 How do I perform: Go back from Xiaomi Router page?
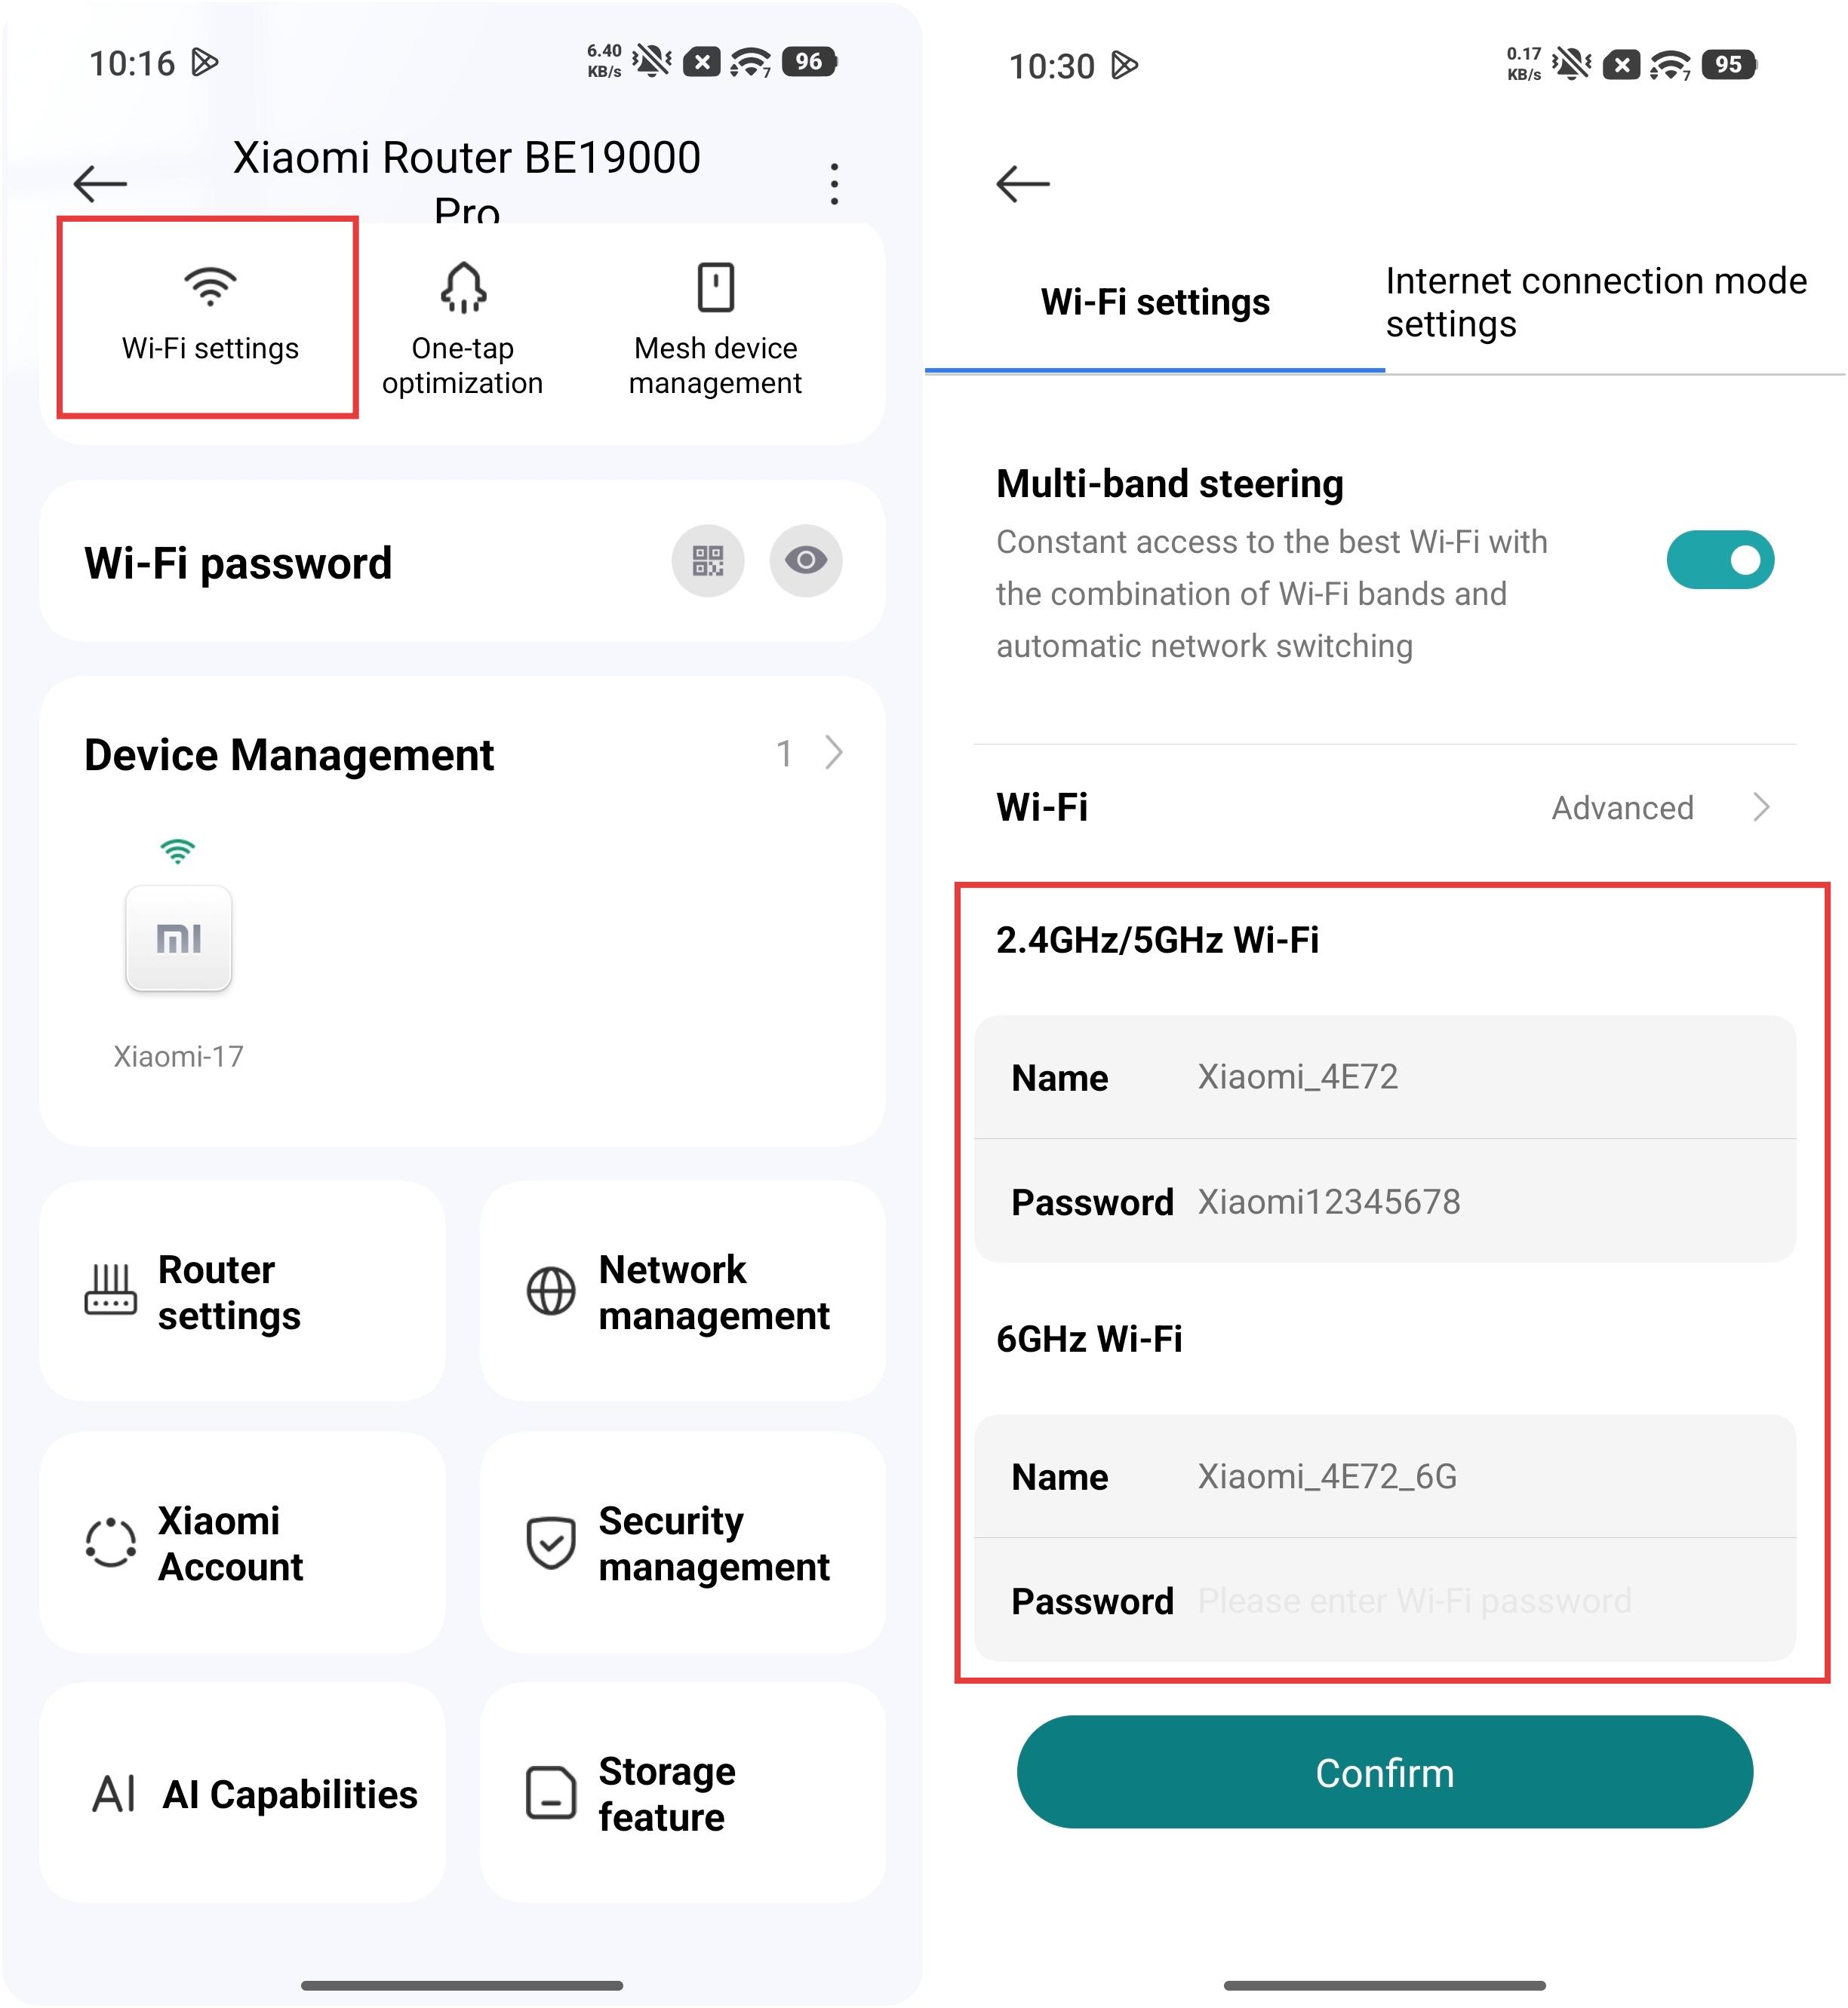[100, 184]
